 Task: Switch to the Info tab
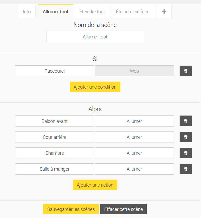click(27, 12)
